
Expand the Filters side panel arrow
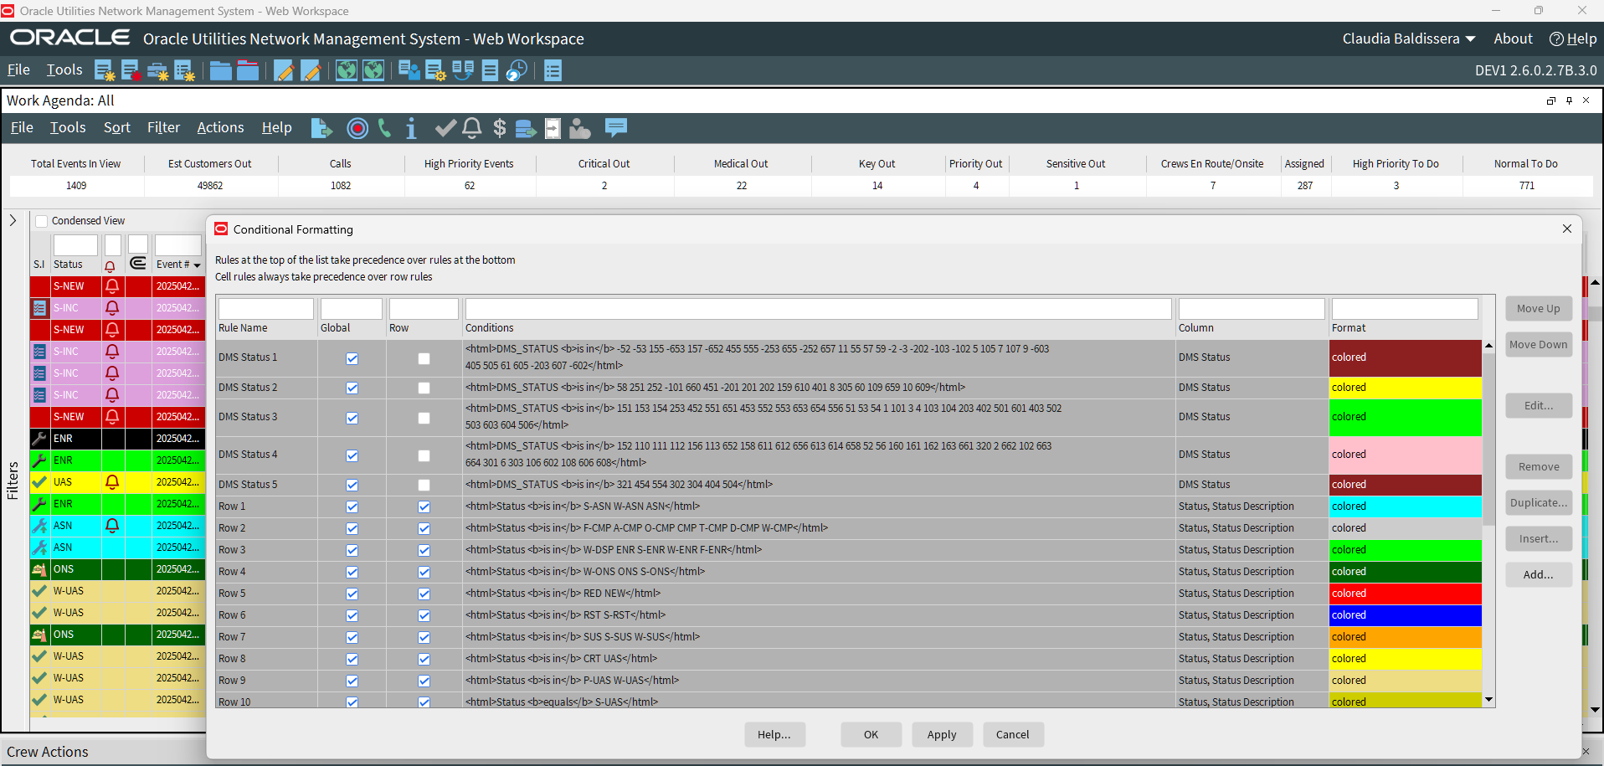tap(13, 220)
